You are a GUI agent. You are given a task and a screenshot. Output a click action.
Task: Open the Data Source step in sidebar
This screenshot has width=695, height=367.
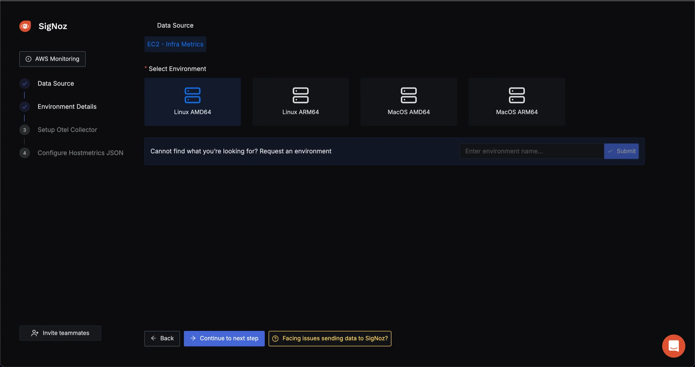point(56,84)
